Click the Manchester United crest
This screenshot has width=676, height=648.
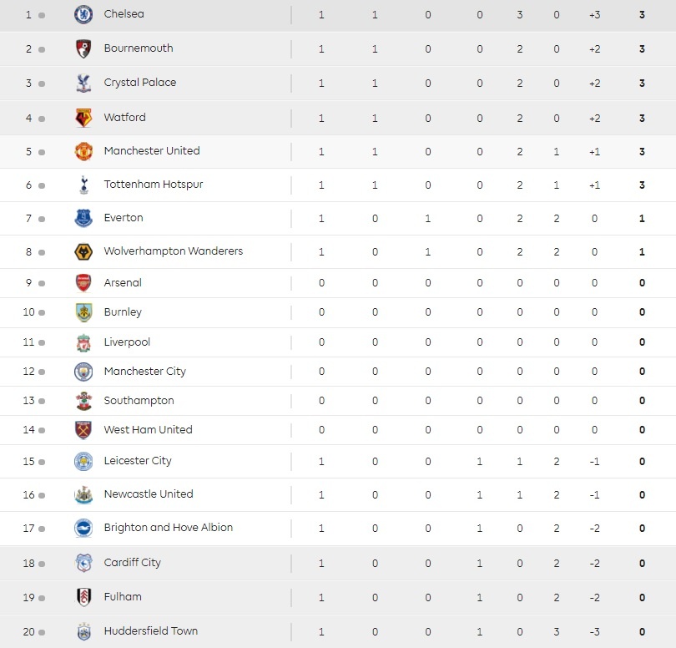point(83,151)
